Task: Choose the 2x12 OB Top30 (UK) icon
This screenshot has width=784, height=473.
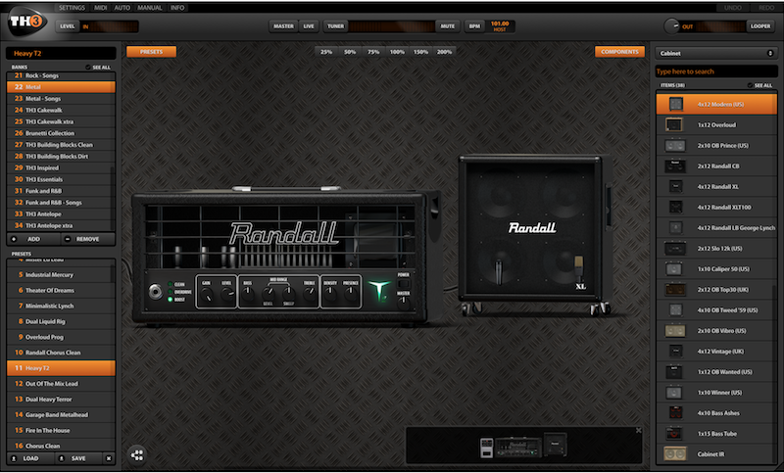Action: click(675, 289)
